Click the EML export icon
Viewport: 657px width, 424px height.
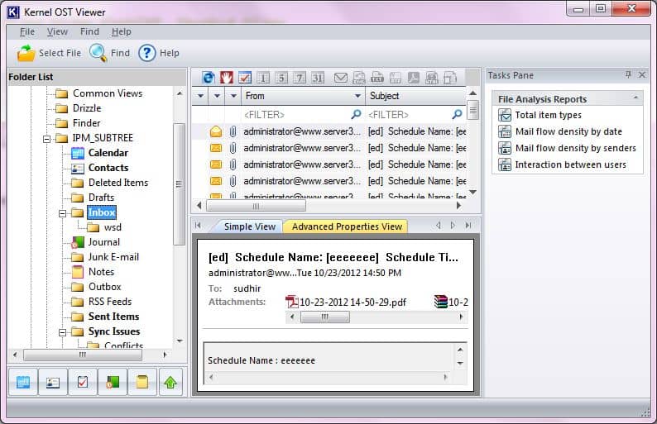(x=359, y=78)
